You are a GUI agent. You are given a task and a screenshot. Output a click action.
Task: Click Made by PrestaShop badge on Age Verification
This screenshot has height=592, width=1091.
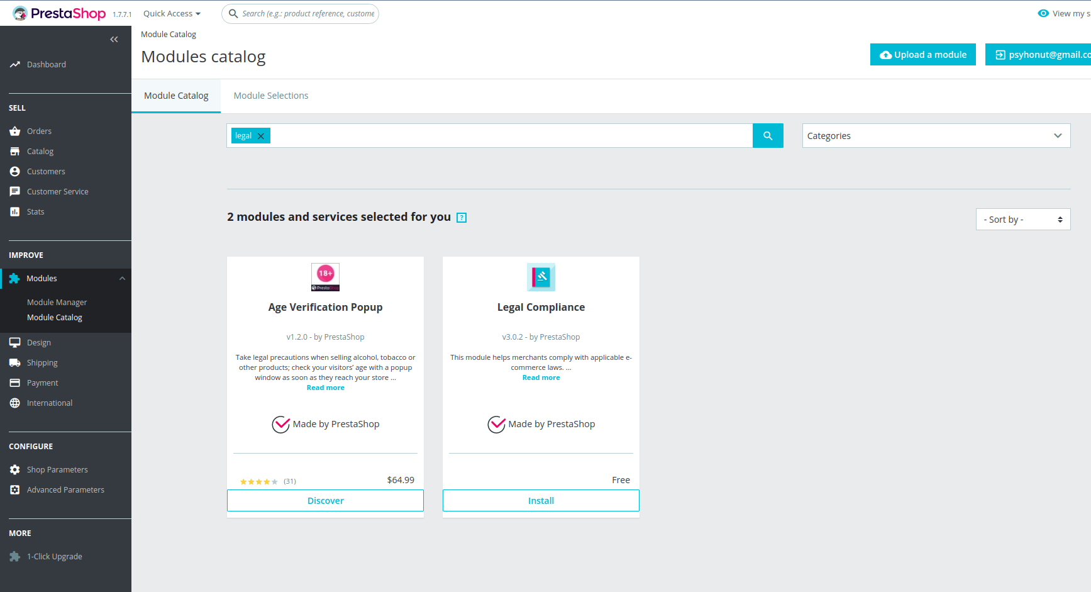[x=326, y=425]
